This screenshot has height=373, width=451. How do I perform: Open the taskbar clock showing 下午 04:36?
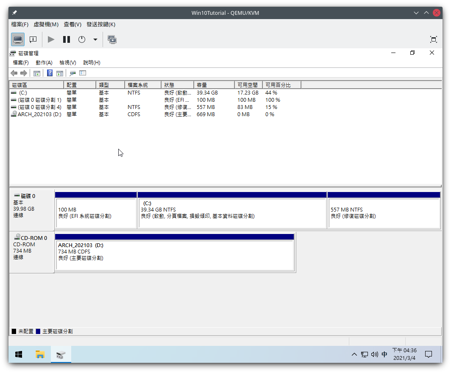404,354
